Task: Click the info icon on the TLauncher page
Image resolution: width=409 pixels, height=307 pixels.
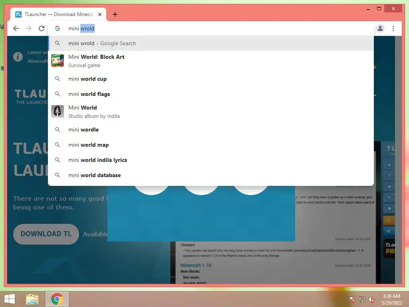Action: (18, 57)
